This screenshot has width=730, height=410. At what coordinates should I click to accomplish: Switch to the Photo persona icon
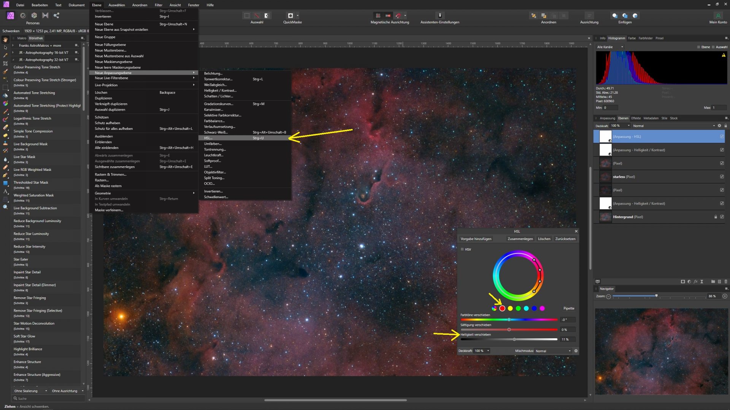click(x=11, y=16)
